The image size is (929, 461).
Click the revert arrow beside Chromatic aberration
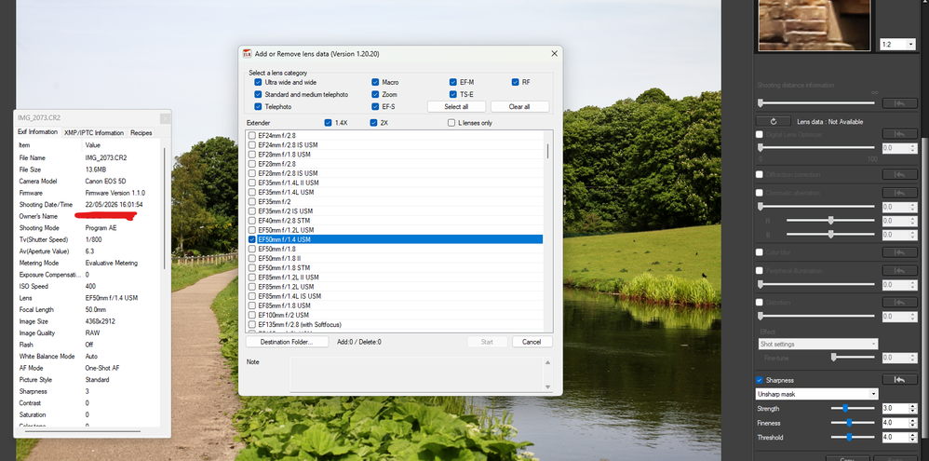[899, 193]
